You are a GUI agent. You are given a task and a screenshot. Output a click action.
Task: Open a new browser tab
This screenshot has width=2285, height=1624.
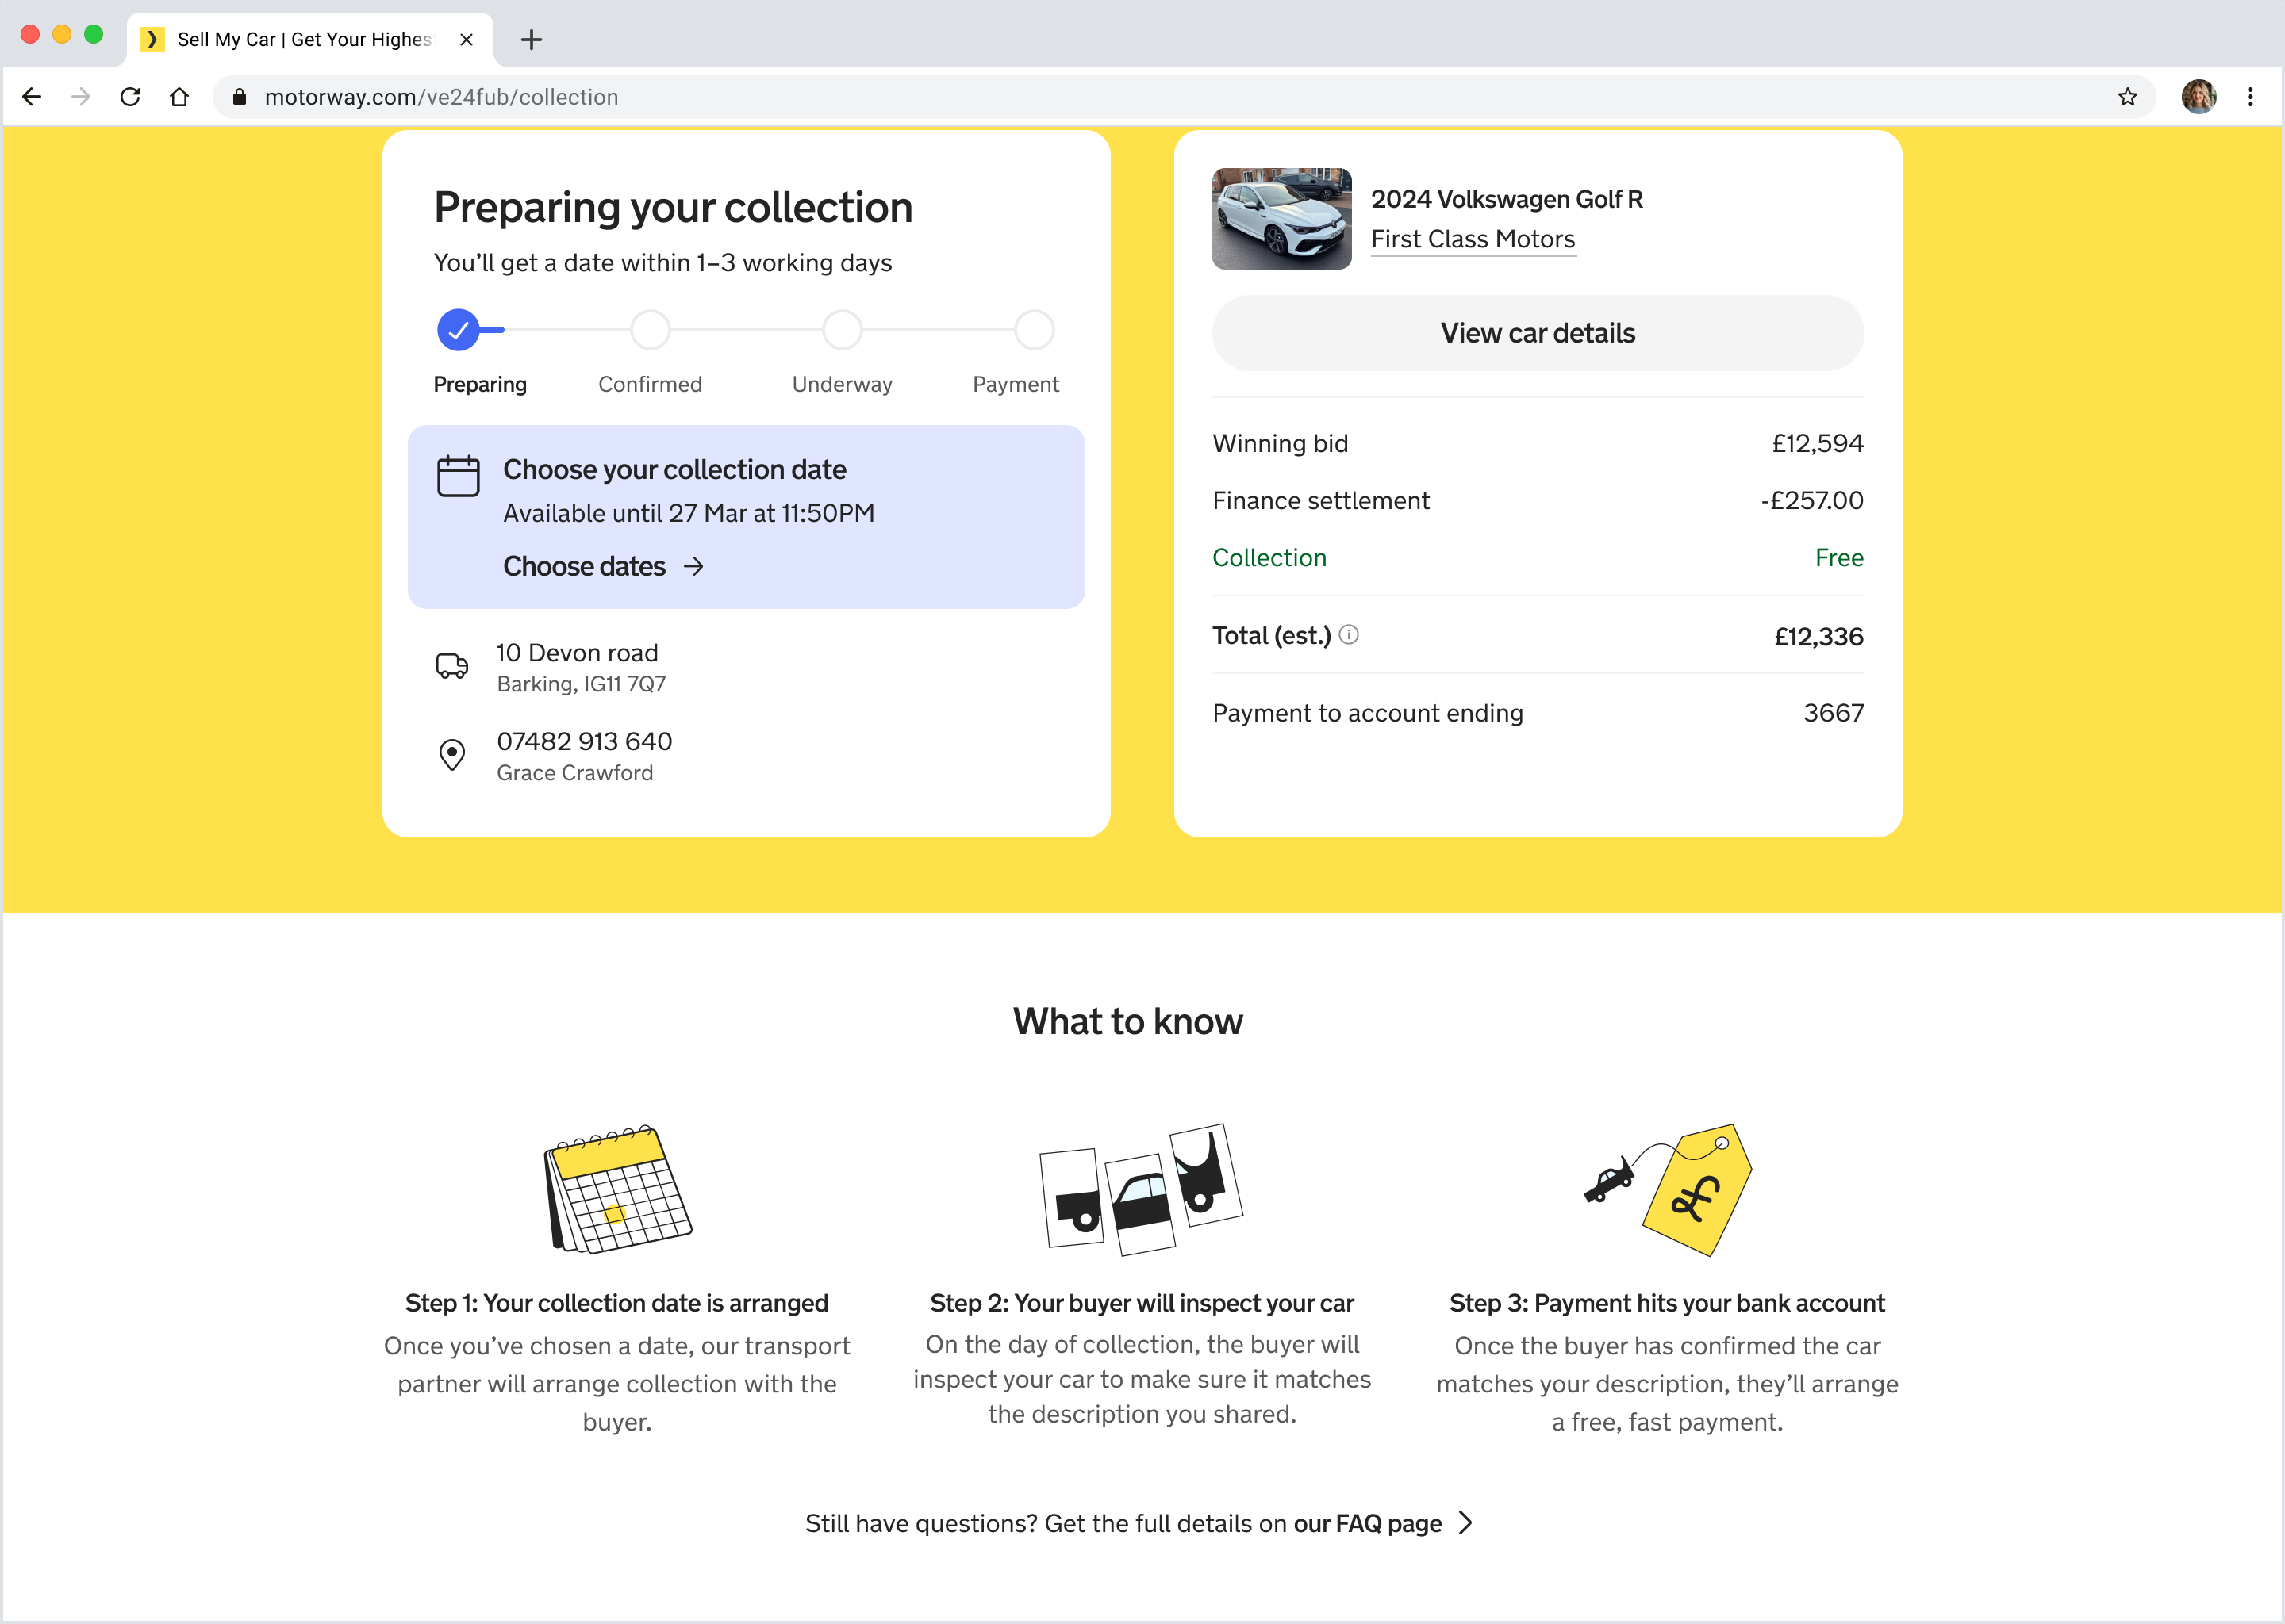point(532,40)
